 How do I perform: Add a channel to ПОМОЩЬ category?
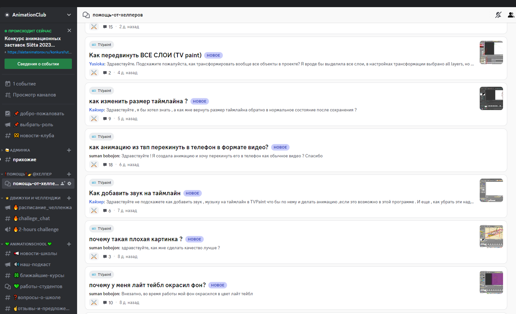point(69,174)
